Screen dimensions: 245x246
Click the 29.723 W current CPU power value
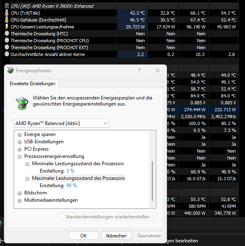(x=135, y=27)
